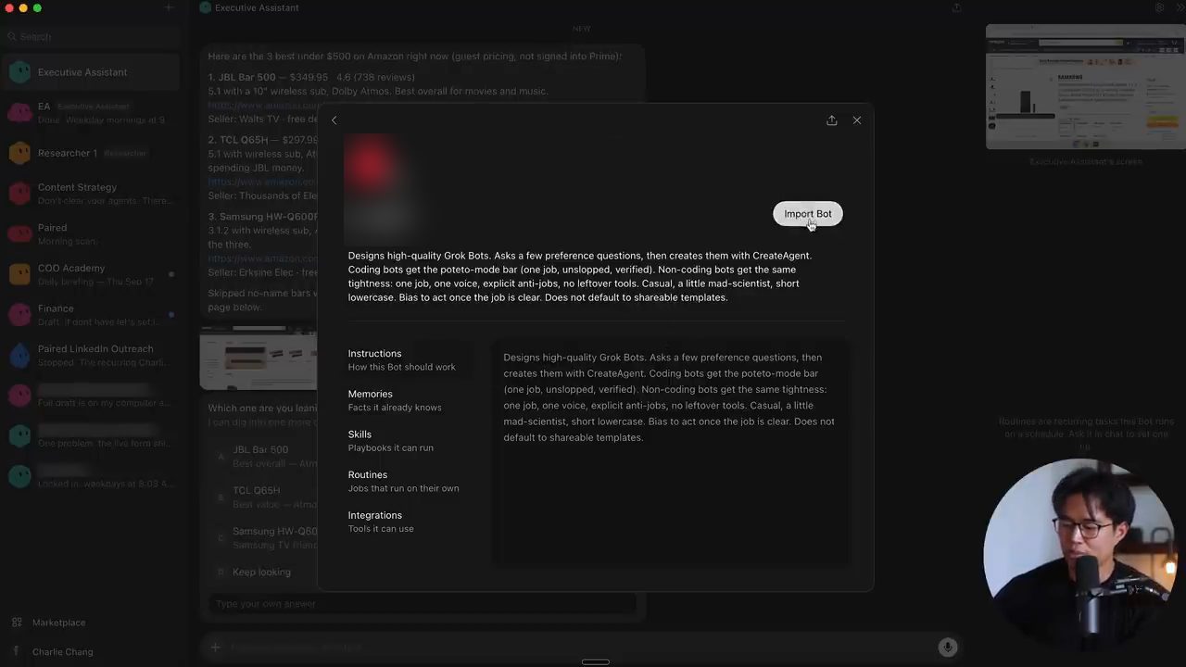
Task: Close the bot preview dialog
Action: [857, 120]
